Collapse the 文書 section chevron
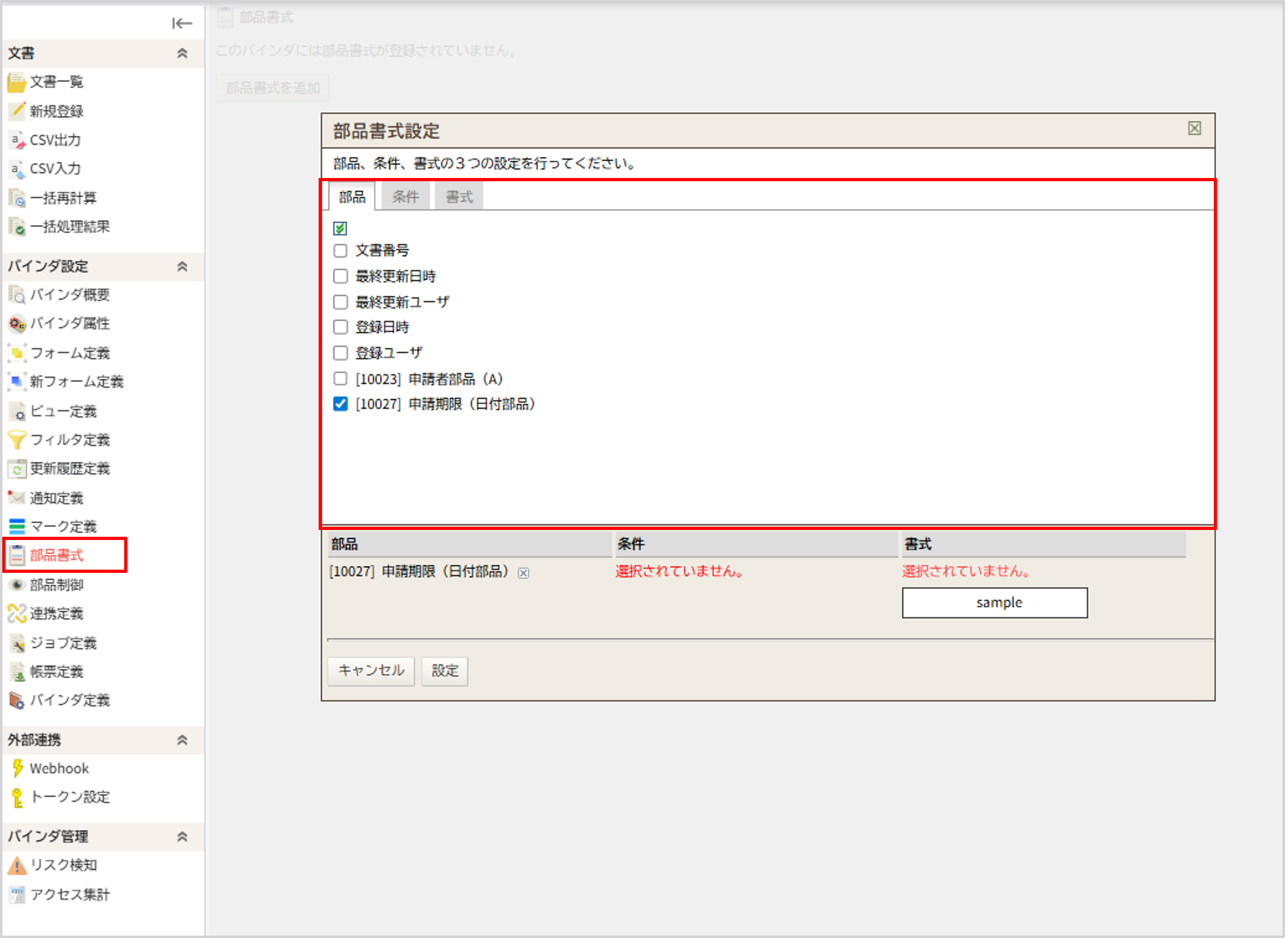 (x=182, y=53)
